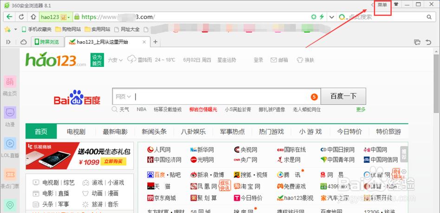Expand the favorites dropdown arrow
Image resolution: width=440 pixels, height=213 pixels.
16,29
